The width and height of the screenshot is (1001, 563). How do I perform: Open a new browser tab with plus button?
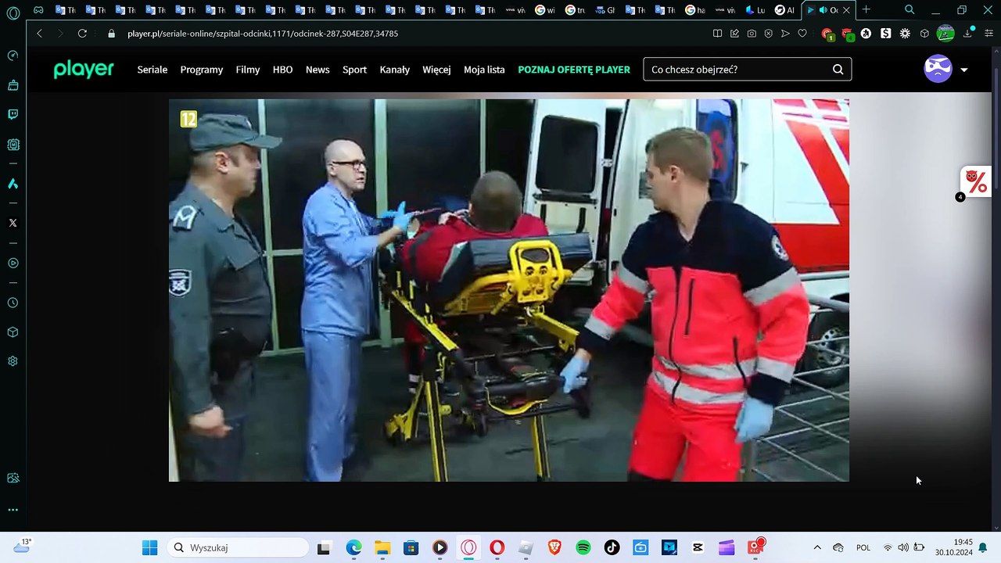tap(866, 10)
